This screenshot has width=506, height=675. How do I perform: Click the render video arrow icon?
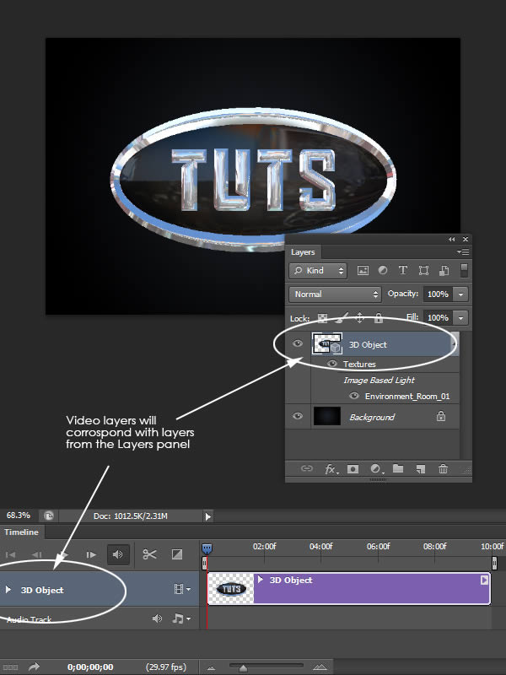tap(34, 667)
